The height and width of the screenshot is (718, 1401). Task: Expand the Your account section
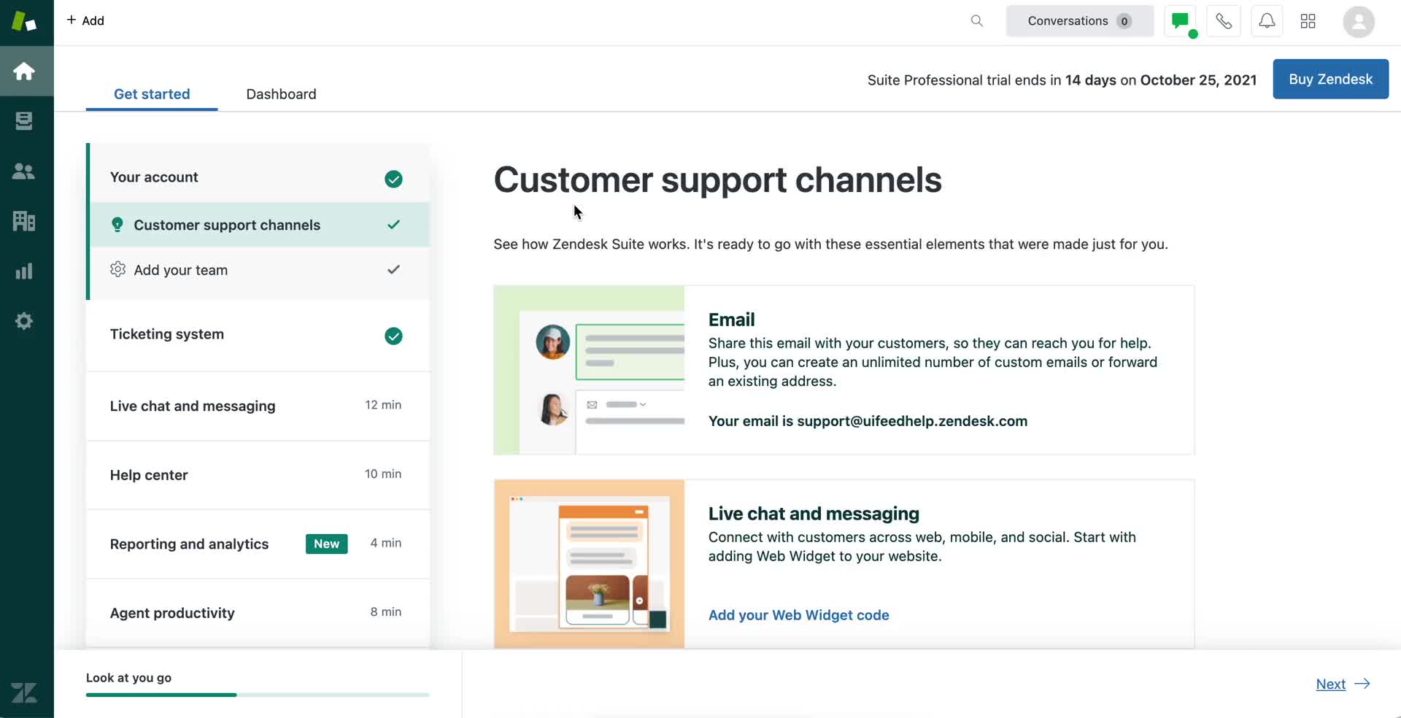[x=258, y=177]
